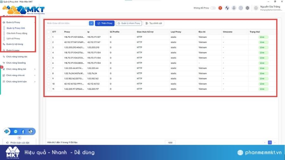Click the Chức năng tương tác icon
Viewport: 285px width, 160px height.
4,57
